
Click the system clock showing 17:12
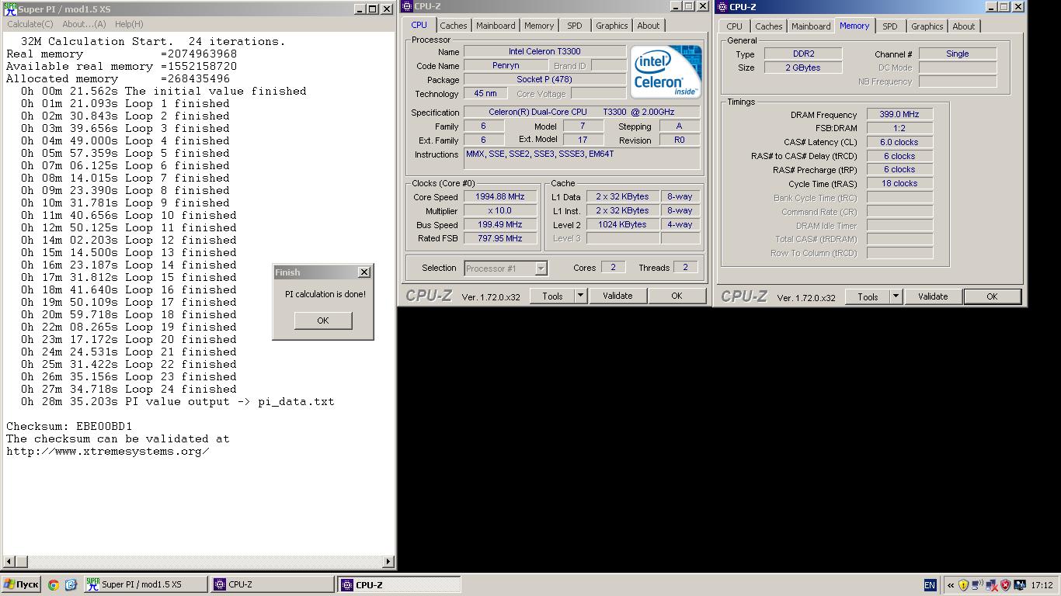(1042, 585)
